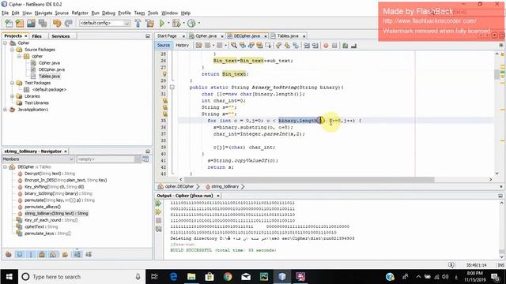This screenshot has width=506, height=284.
Task: Click the editor vertical scrollbar
Action: click(497, 75)
